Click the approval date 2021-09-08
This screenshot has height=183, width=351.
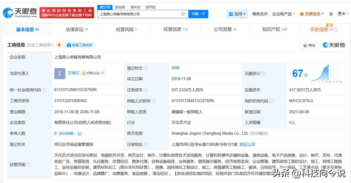coord(299,112)
